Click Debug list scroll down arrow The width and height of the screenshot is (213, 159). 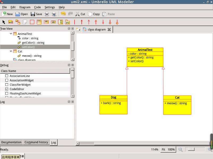(73, 96)
